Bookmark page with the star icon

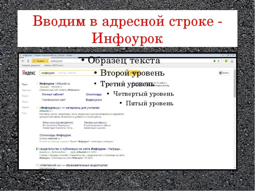[219, 61]
